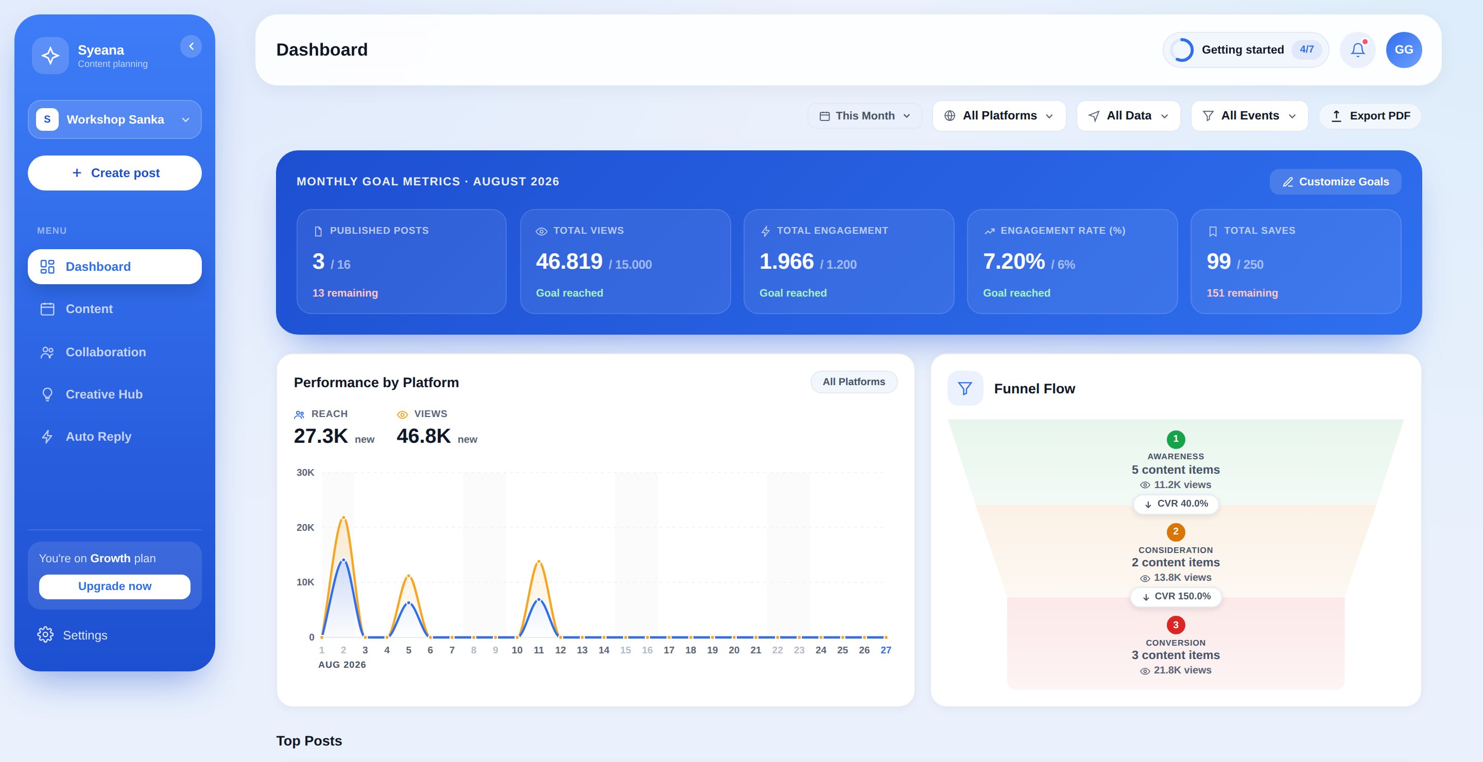
Task: Click the All Platforms chip in Performance card
Action: (x=854, y=382)
